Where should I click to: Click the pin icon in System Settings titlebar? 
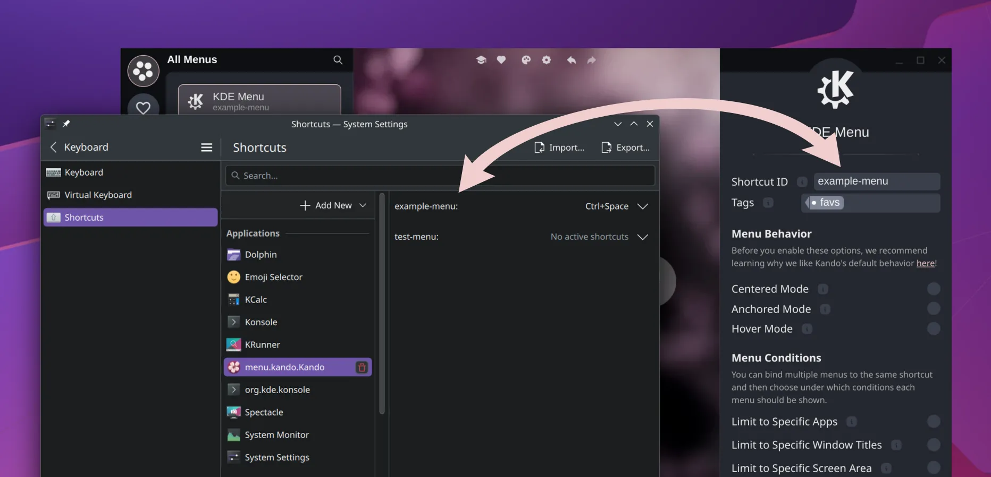[x=66, y=124]
